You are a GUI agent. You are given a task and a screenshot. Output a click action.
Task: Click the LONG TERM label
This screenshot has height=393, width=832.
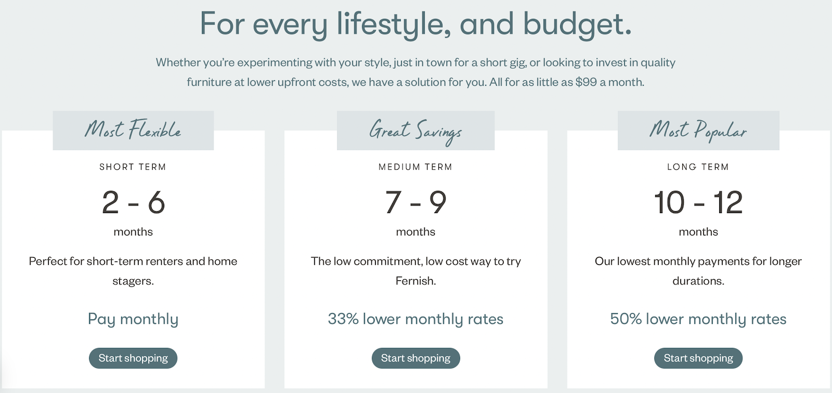698,167
